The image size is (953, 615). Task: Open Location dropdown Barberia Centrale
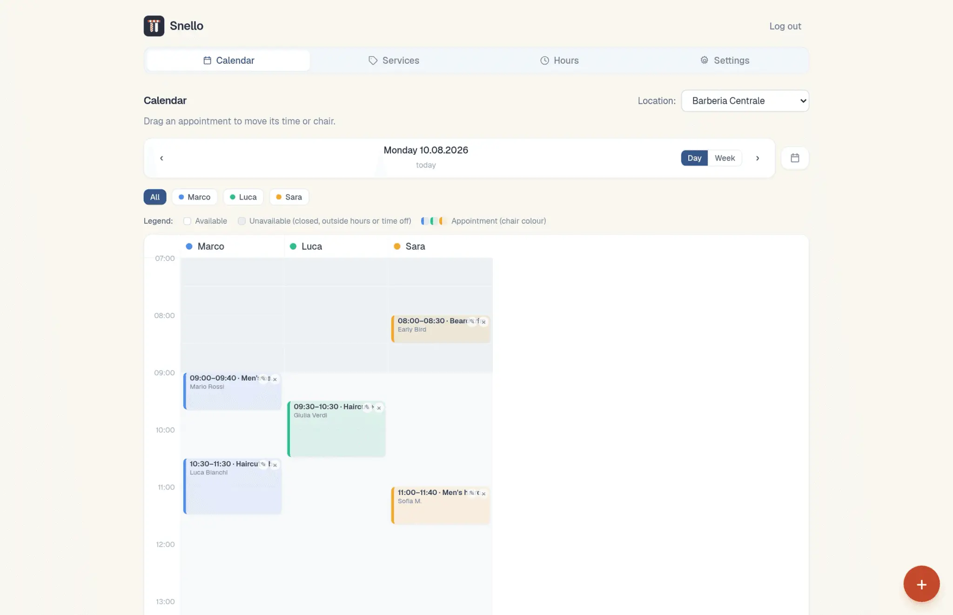coord(745,101)
